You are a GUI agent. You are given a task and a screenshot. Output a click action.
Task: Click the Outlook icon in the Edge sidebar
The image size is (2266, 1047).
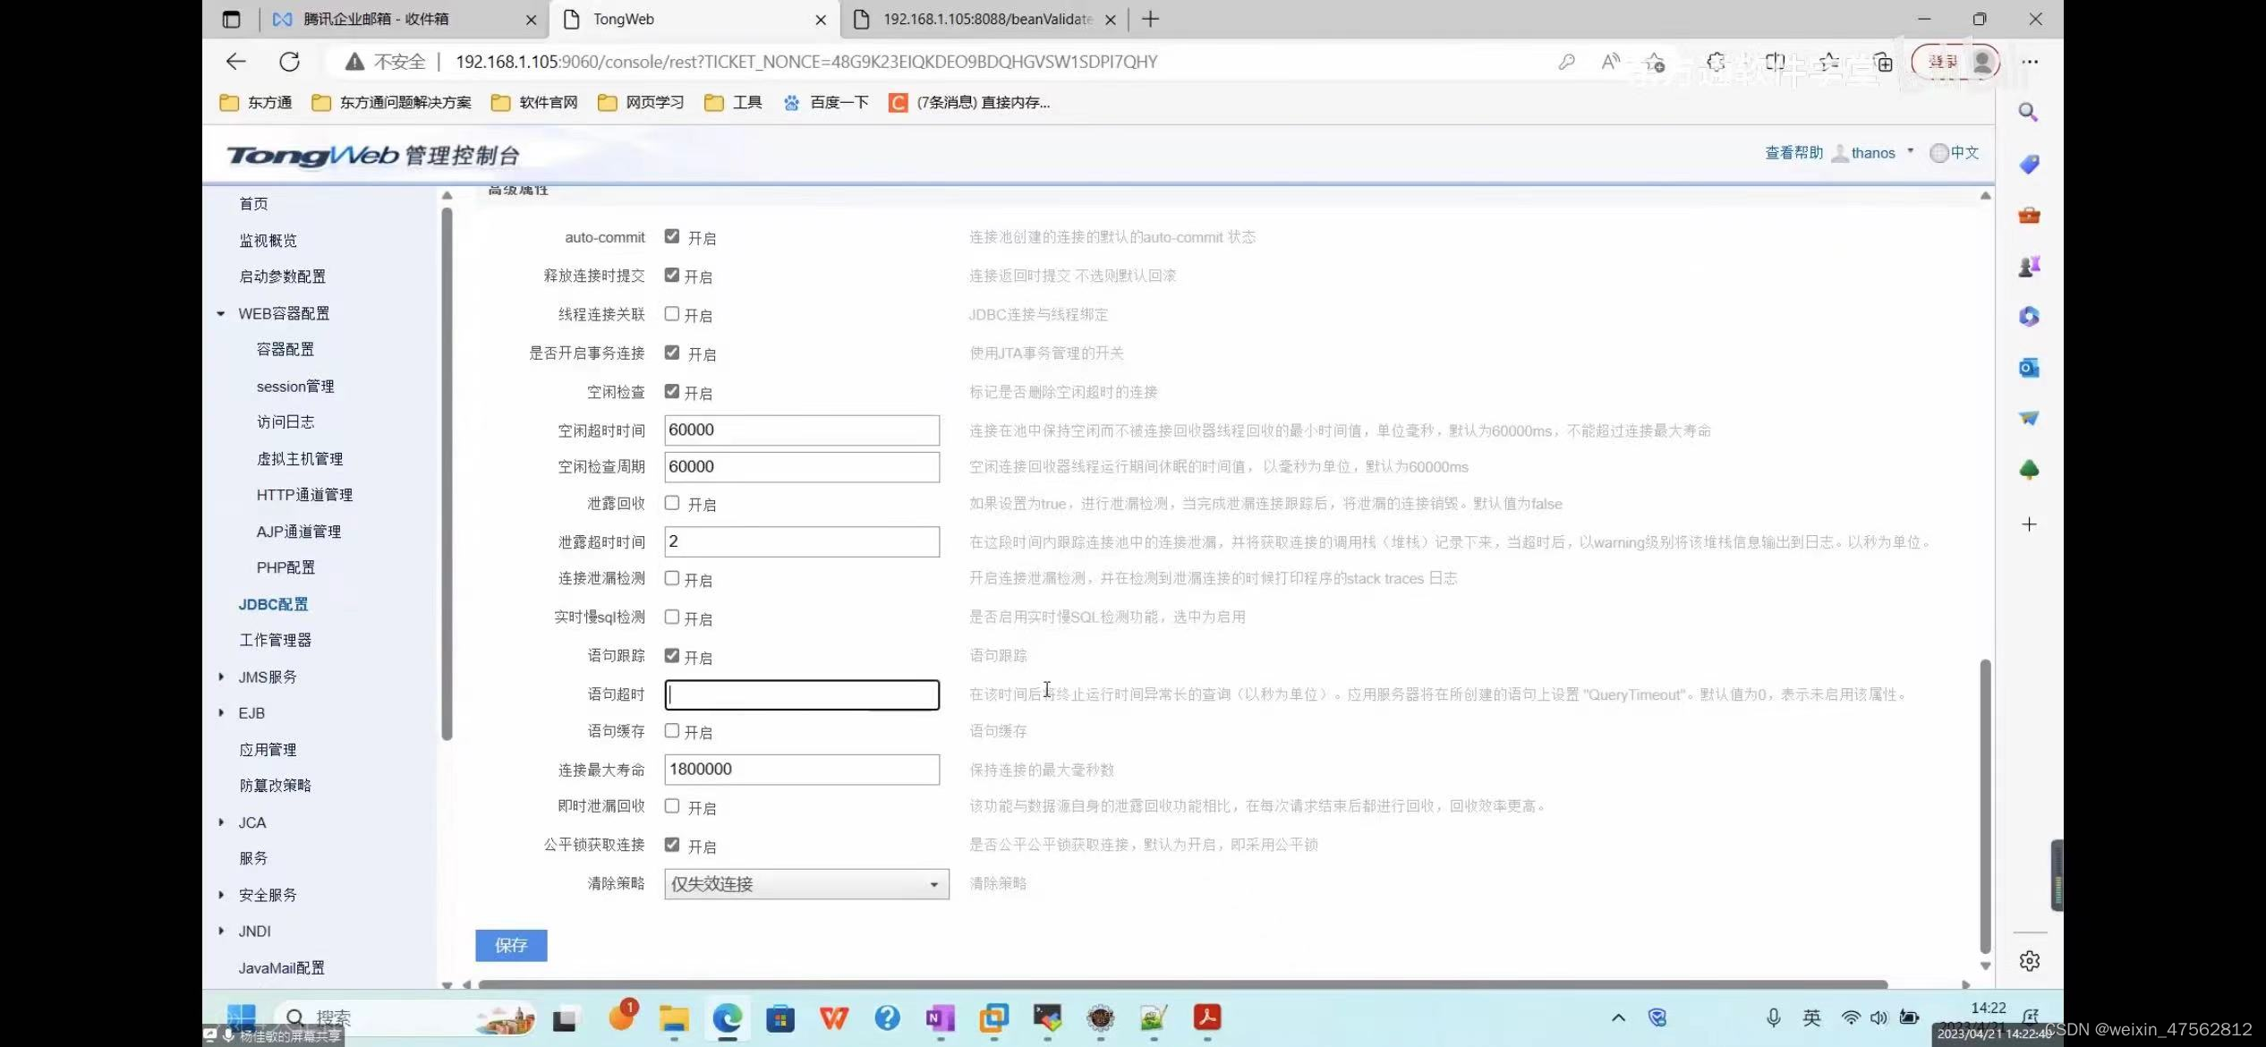point(2028,368)
